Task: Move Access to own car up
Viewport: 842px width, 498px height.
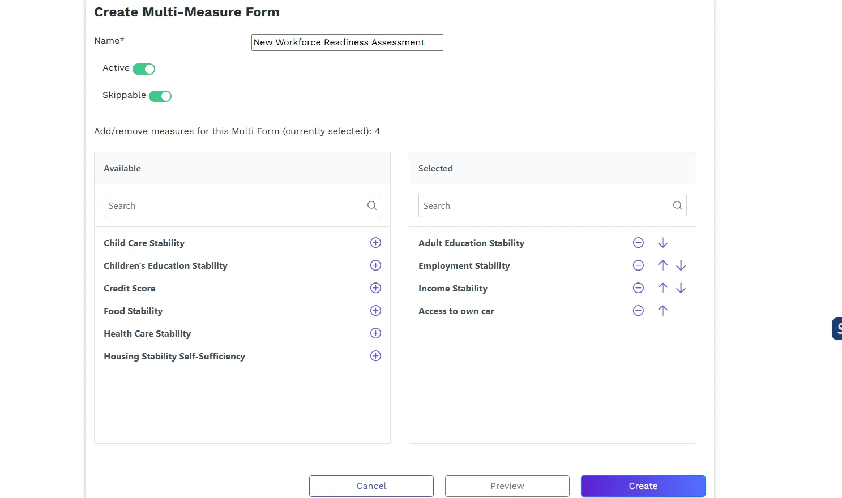Action: 663,311
